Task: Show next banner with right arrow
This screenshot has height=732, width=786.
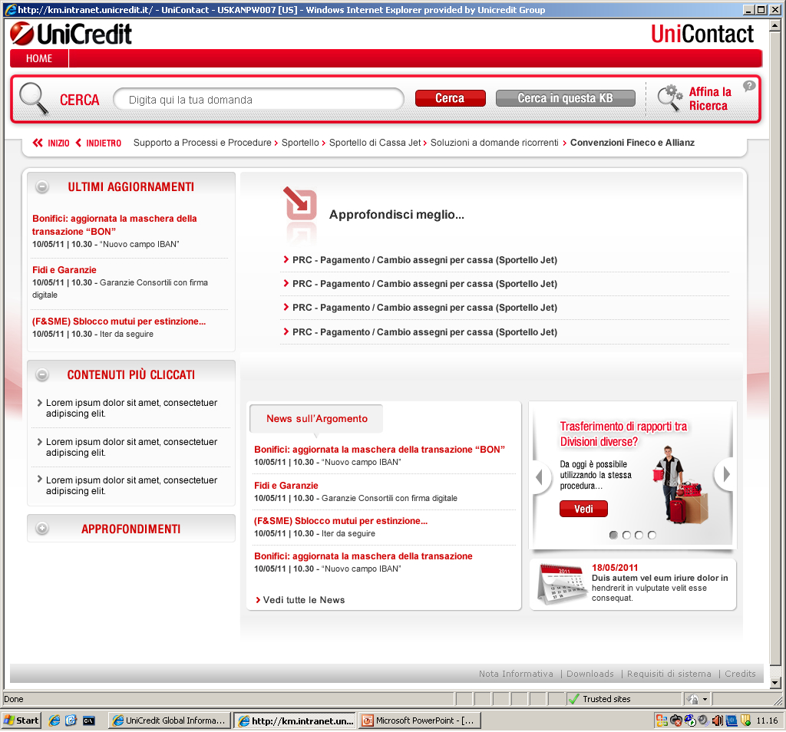Action: tap(725, 474)
